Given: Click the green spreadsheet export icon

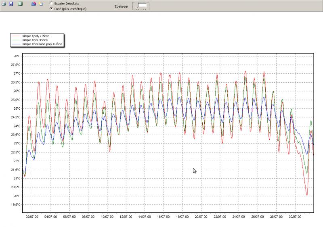Looking at the screenshot, I should pos(20,4).
